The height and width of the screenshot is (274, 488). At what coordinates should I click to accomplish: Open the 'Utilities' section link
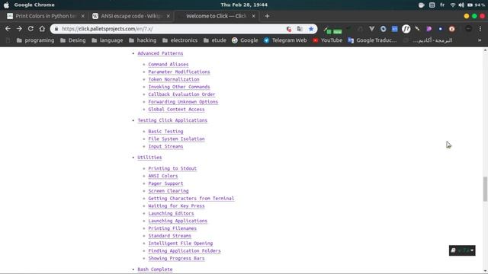tap(149, 158)
